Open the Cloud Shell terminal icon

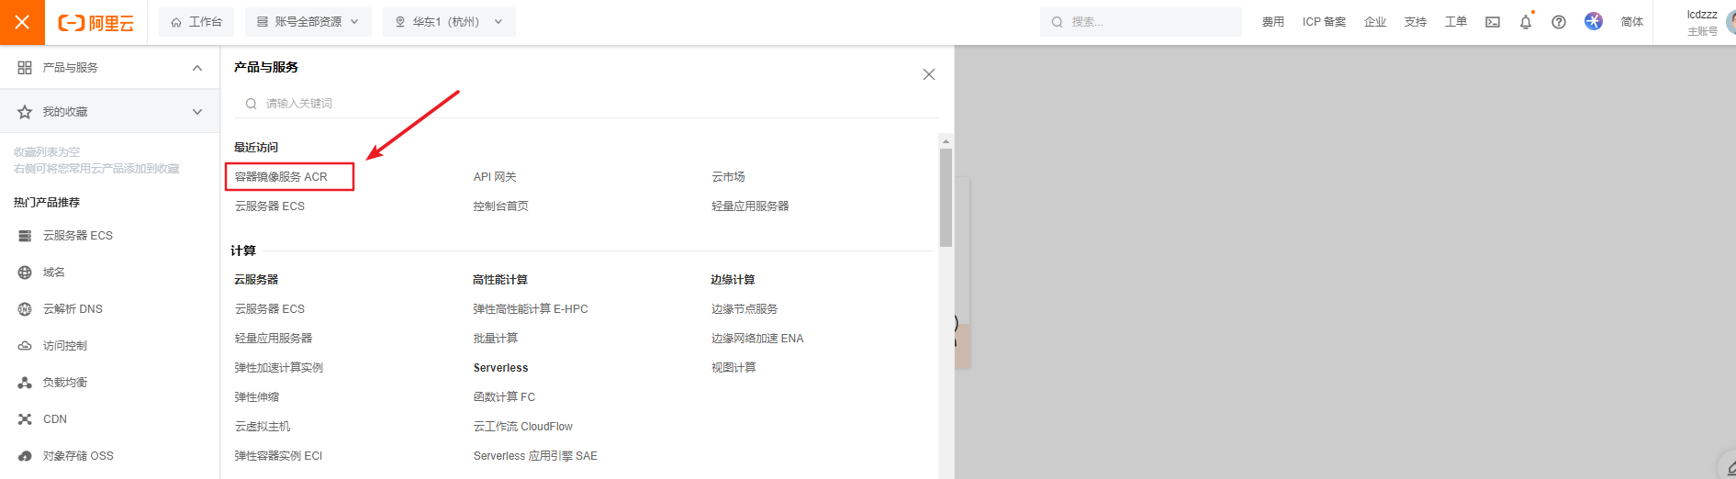[x=1493, y=22]
